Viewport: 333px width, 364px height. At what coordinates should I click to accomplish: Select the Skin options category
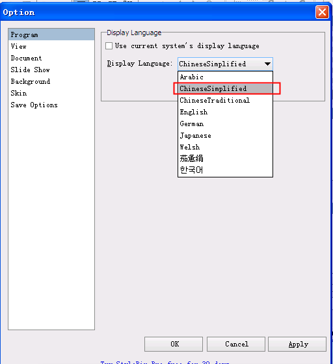tap(51, 93)
